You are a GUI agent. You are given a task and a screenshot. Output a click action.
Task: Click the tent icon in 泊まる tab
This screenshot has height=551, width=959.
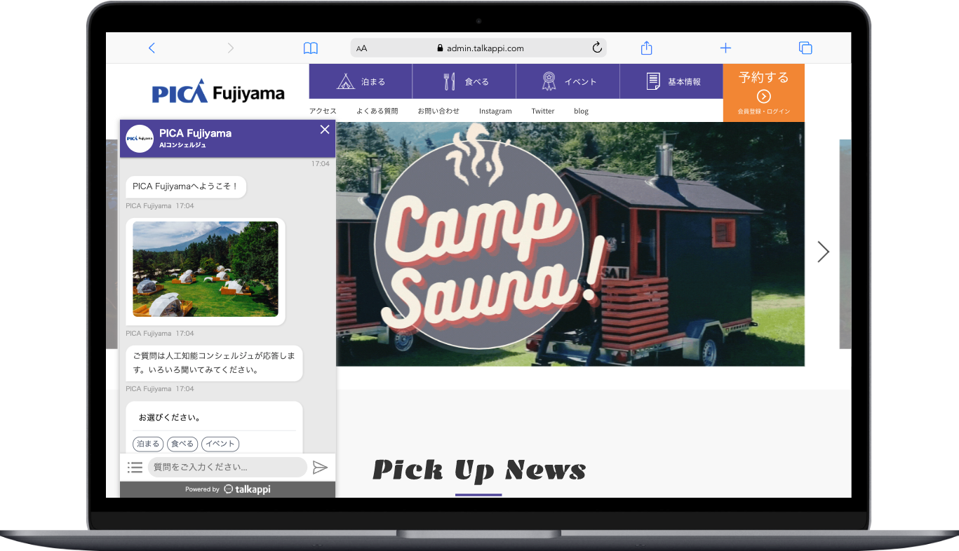coord(345,81)
